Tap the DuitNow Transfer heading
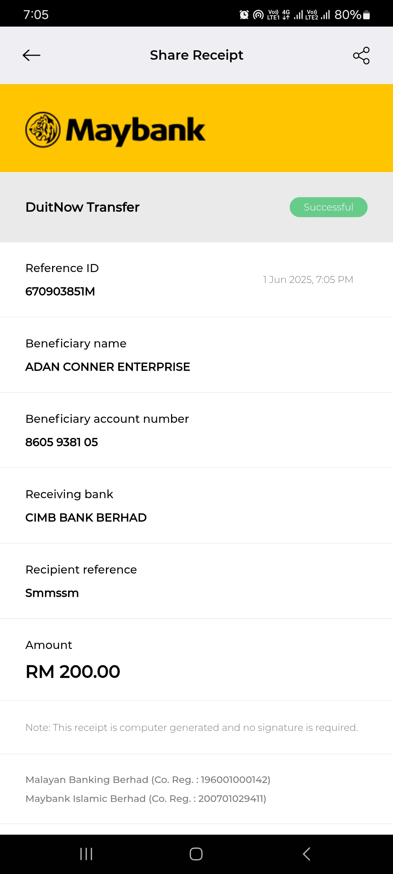The width and height of the screenshot is (393, 874). pyautogui.click(x=83, y=207)
